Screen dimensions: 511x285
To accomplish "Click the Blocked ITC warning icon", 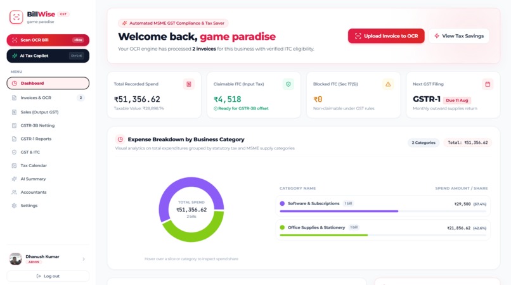I will (388, 84).
